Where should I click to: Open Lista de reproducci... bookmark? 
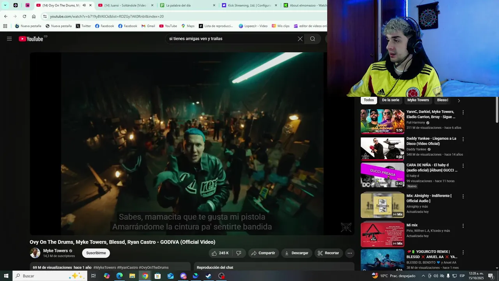(216, 26)
